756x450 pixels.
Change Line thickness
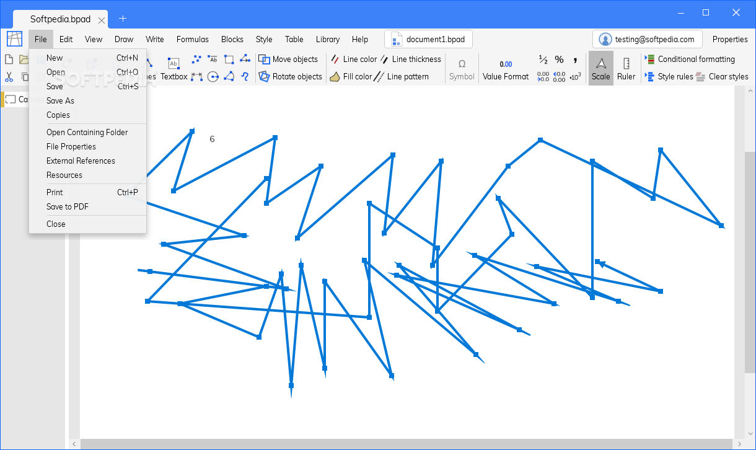[410, 60]
